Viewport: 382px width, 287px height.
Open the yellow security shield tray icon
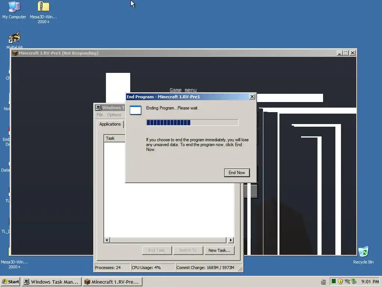pyautogui.click(x=340, y=281)
